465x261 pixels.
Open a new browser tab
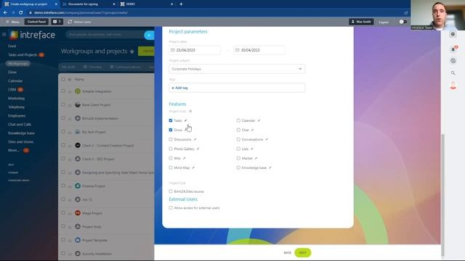(x=181, y=4)
